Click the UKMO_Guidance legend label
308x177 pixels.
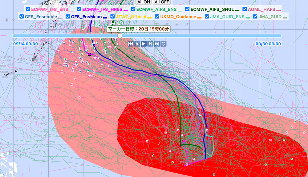178,17
